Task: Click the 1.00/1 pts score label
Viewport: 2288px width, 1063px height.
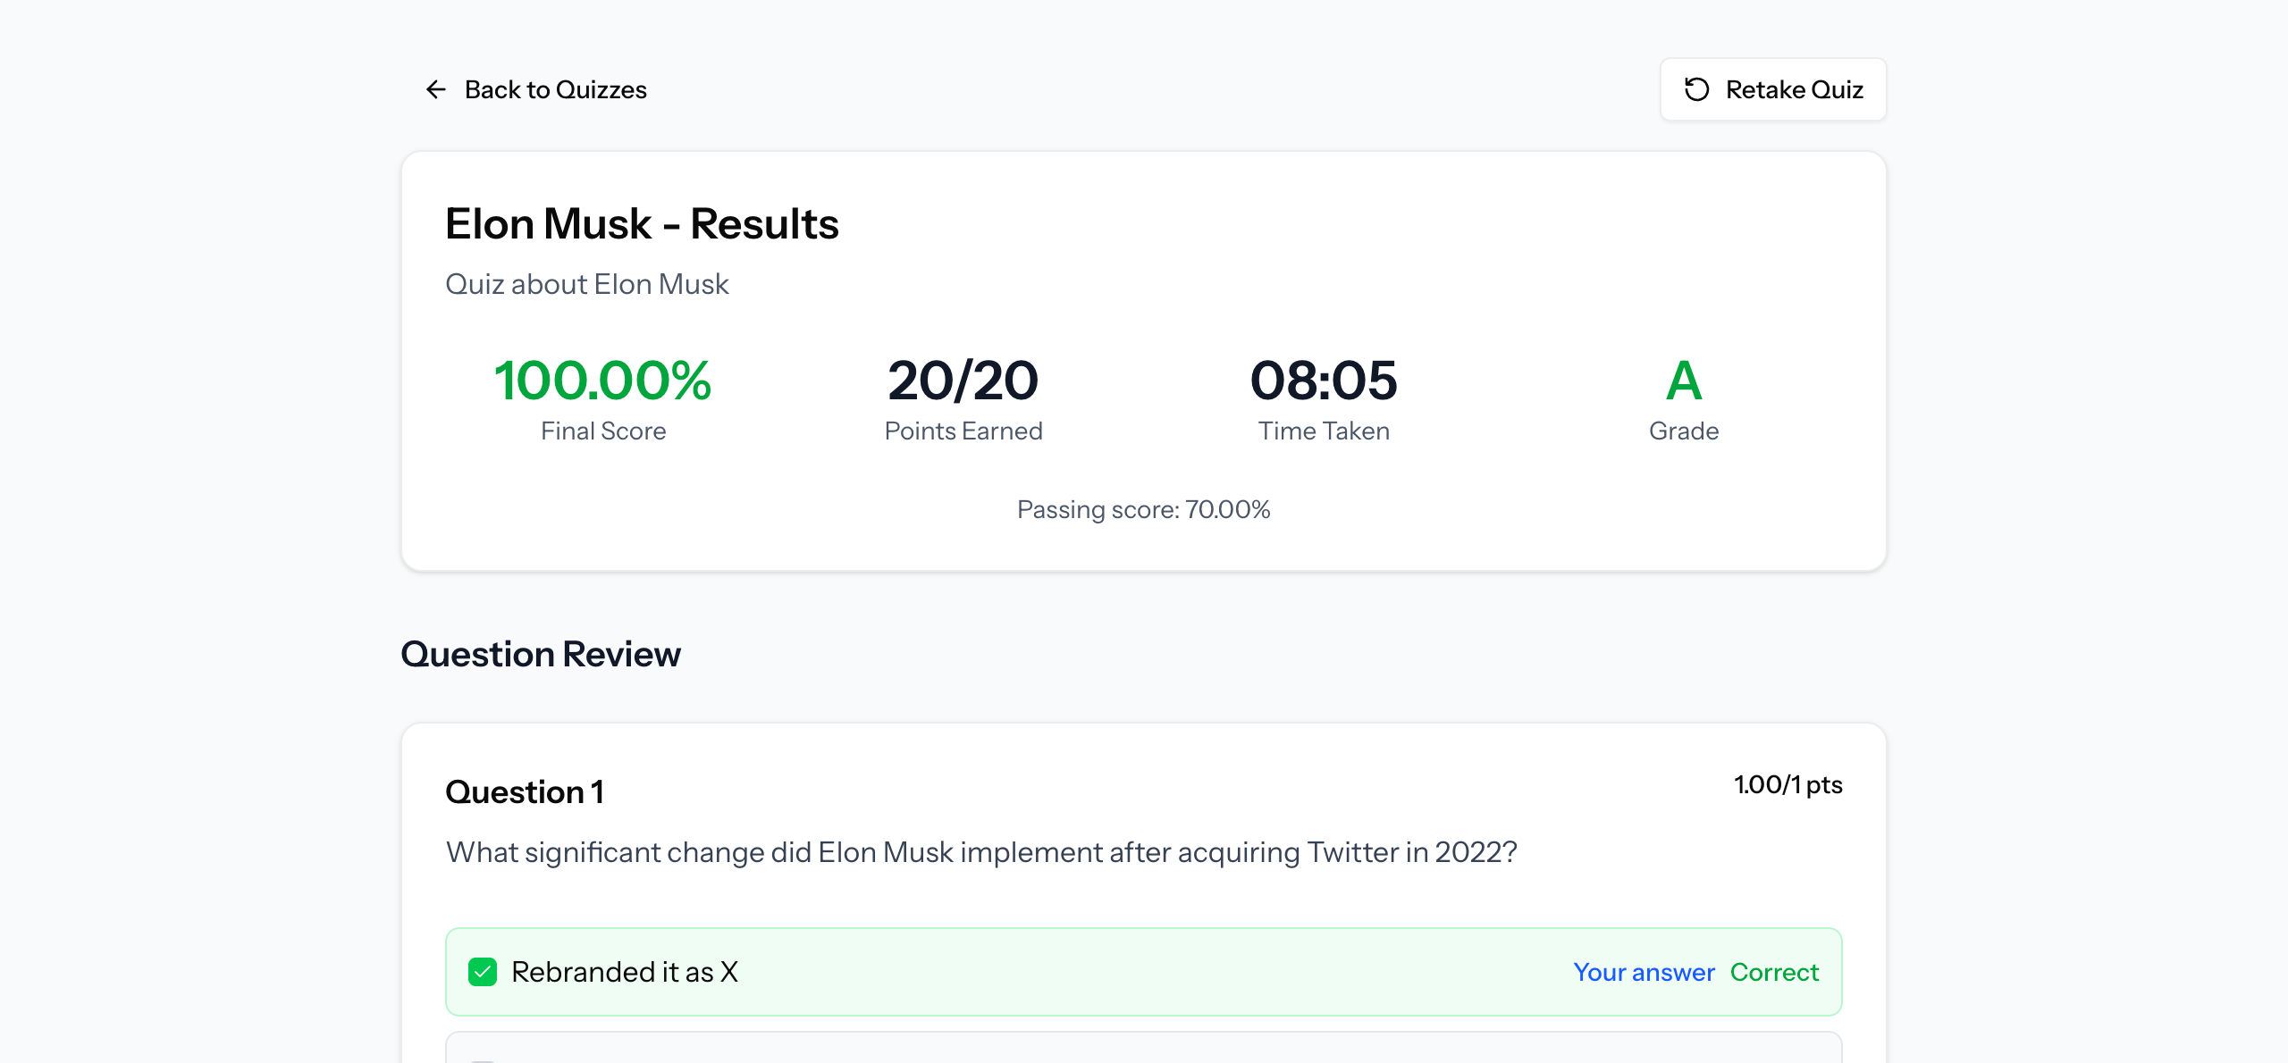Action: 1787,785
